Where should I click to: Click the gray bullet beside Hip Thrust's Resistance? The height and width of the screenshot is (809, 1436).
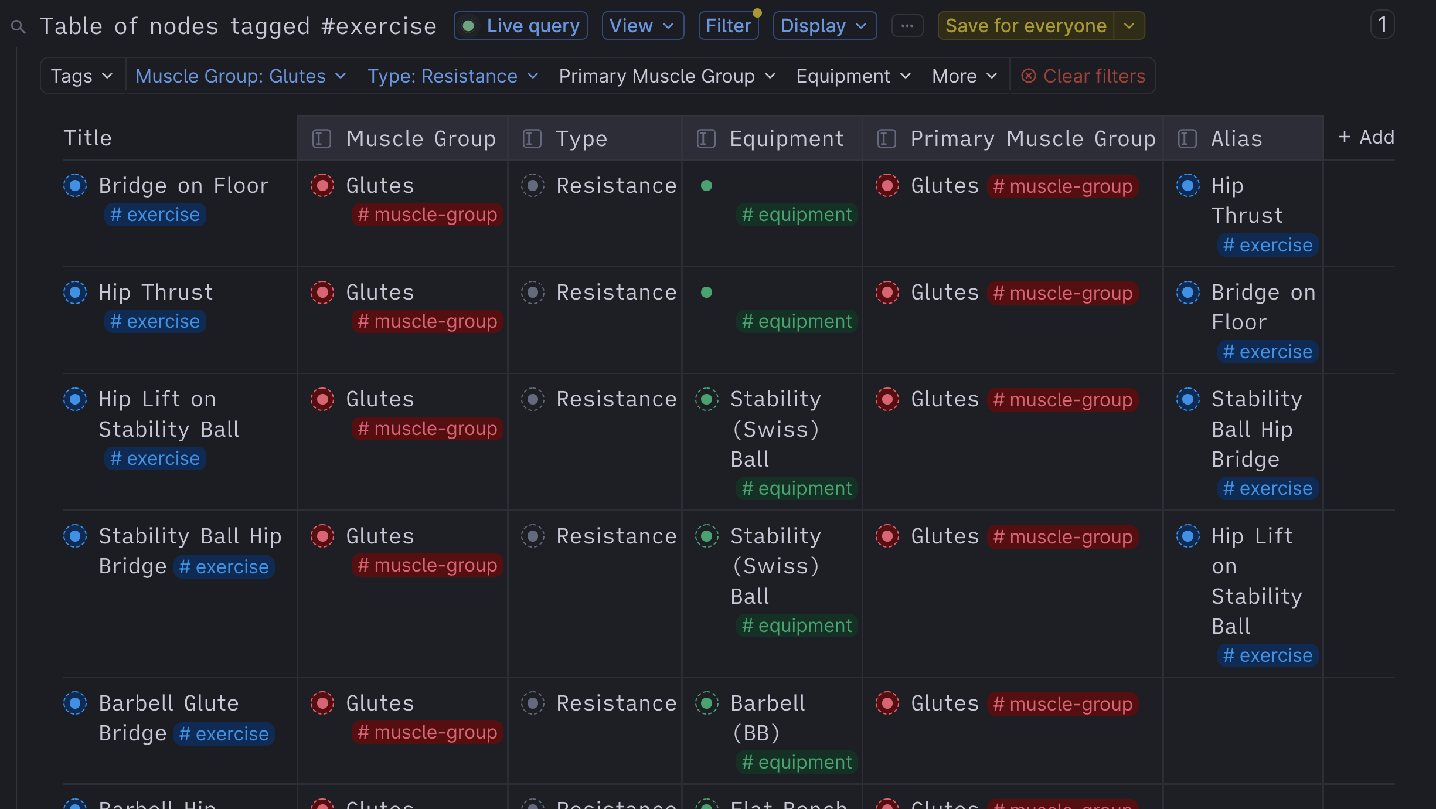point(533,292)
